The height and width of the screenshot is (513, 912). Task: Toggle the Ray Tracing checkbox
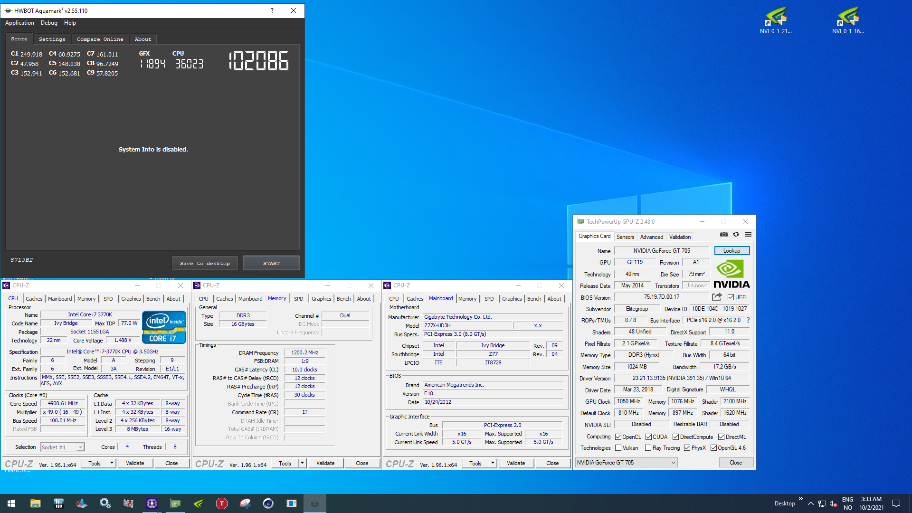[x=648, y=448]
